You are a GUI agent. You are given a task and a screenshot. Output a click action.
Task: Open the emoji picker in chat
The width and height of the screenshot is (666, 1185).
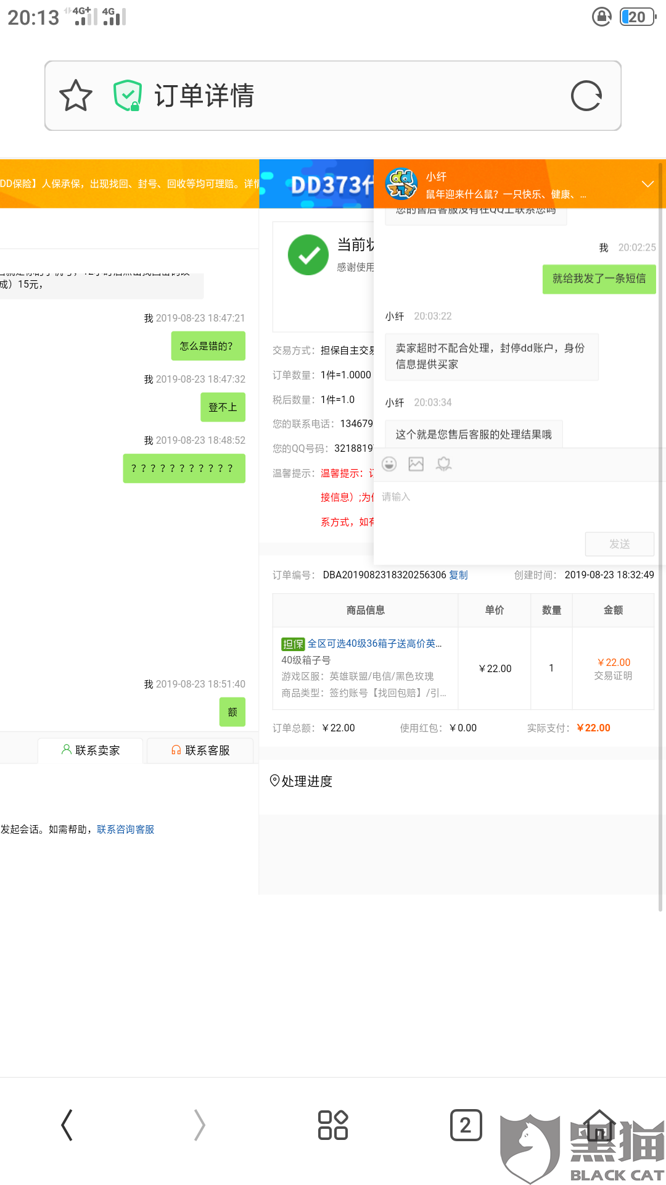pyautogui.click(x=389, y=464)
